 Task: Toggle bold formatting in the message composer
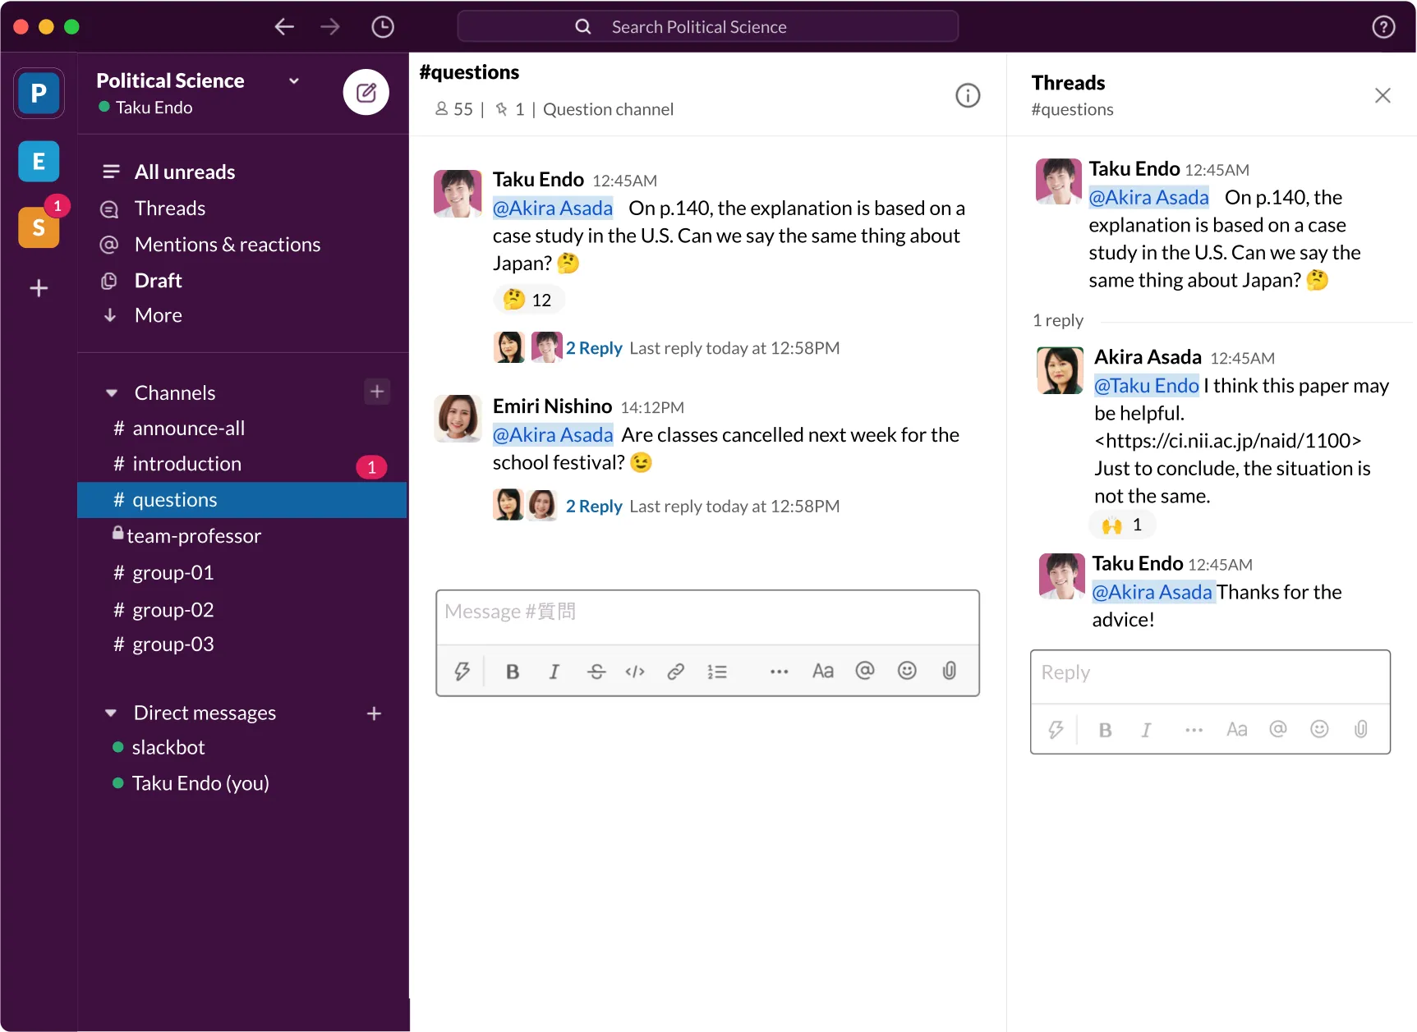(x=513, y=672)
